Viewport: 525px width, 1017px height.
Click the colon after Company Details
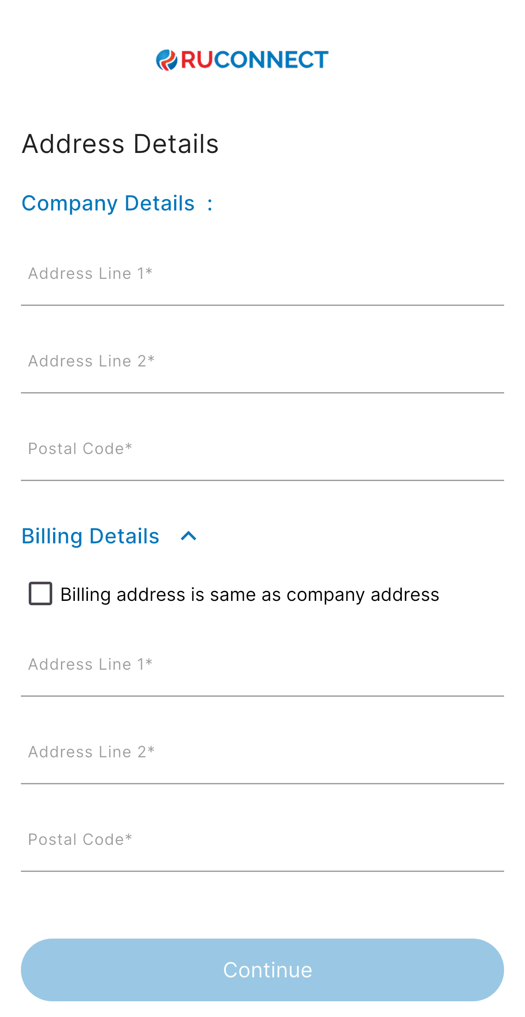point(210,204)
